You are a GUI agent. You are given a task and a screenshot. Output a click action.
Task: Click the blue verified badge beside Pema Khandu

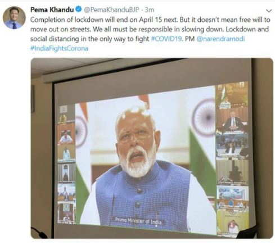(79, 9)
